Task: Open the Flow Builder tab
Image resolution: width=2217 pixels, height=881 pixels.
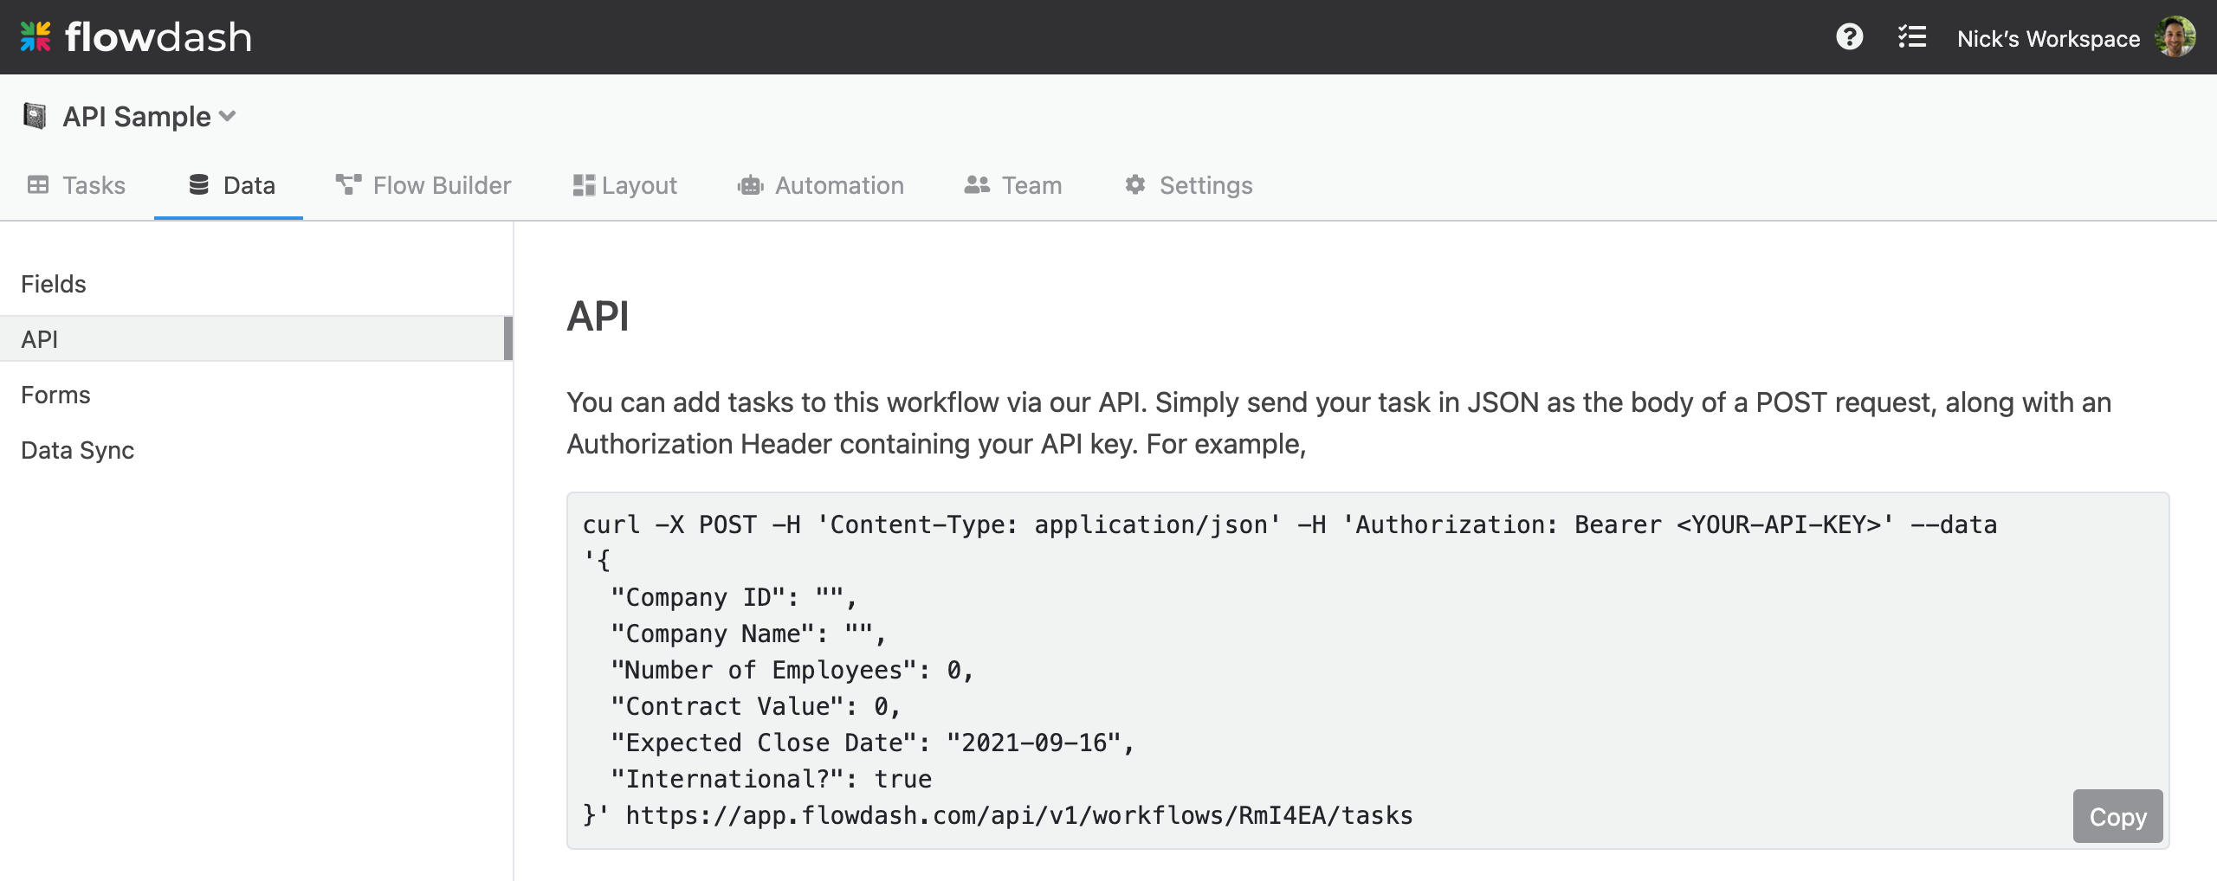Action: 423,185
